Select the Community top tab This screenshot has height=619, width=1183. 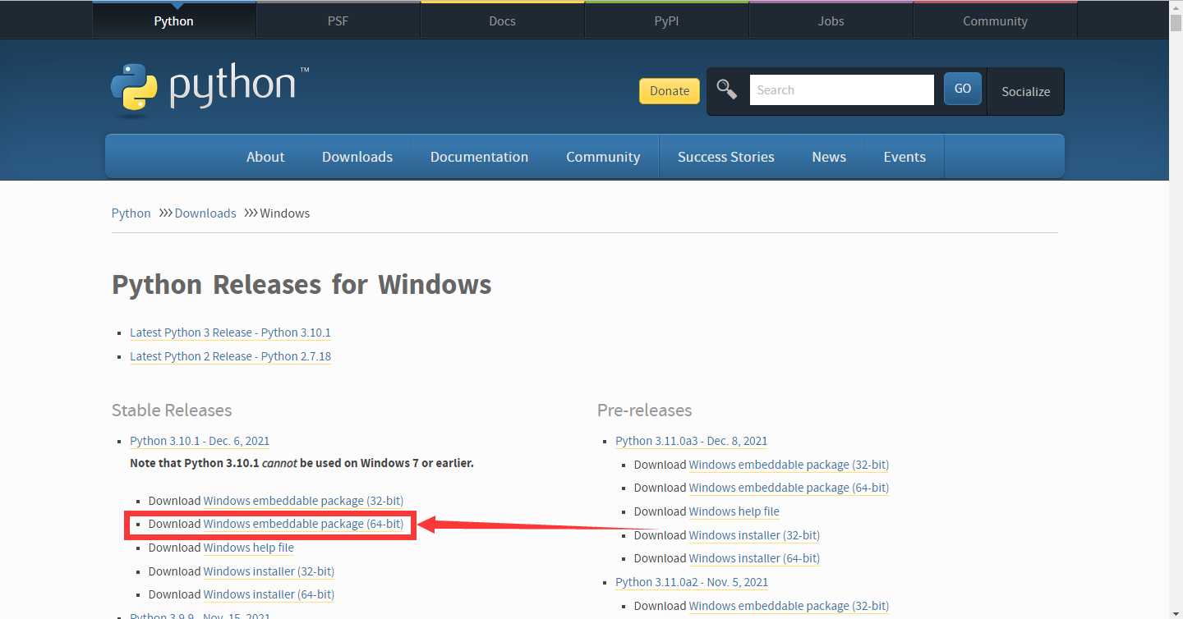pos(996,21)
